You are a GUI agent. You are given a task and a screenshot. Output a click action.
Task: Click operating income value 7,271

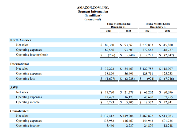pos(149,55)
